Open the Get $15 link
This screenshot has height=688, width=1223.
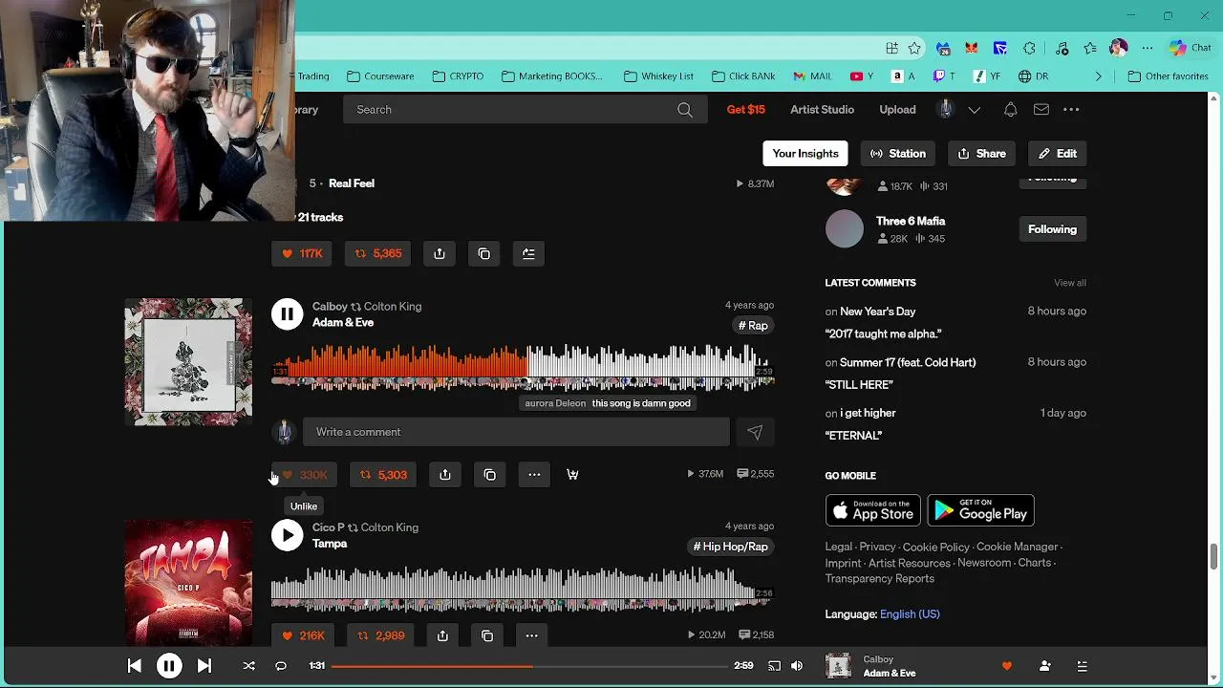[x=746, y=110]
